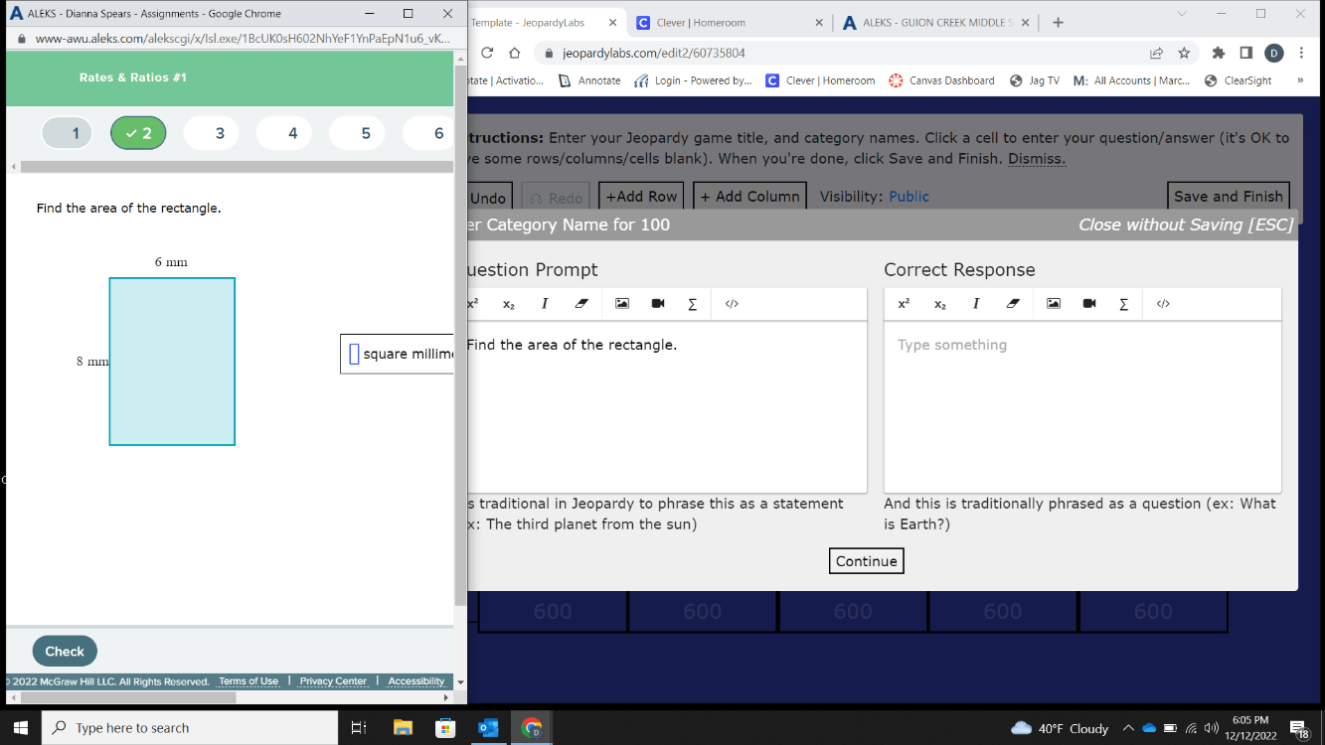The image size is (1325, 745).
Task: Open code view in Question Prompt toolbar
Action: point(732,304)
